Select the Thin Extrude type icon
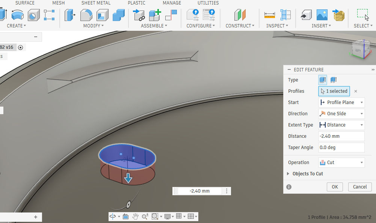 pos(333,80)
